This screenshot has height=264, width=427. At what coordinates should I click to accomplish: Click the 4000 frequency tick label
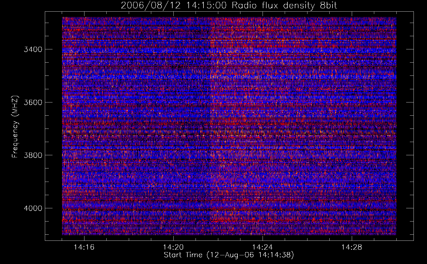click(33, 208)
